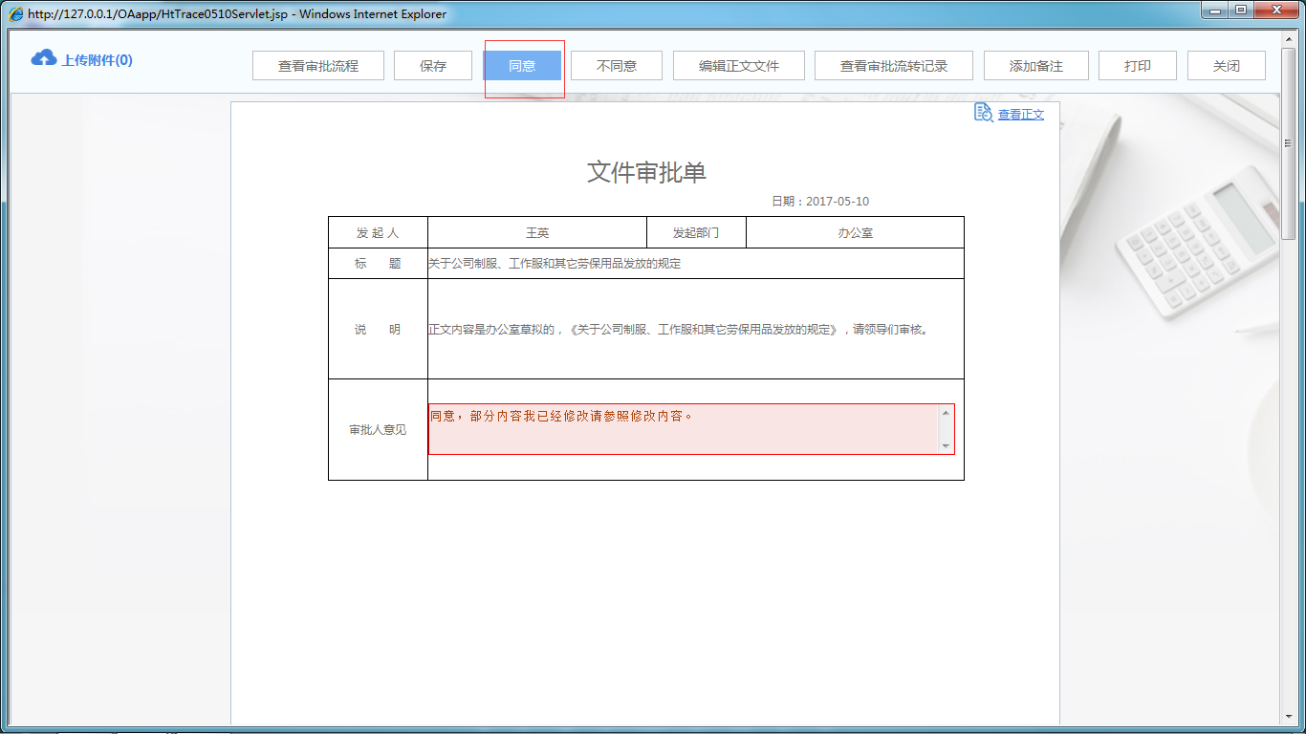This screenshot has height=734, width=1306.
Task: Click the cloud upload attachment icon
Action: [42, 58]
